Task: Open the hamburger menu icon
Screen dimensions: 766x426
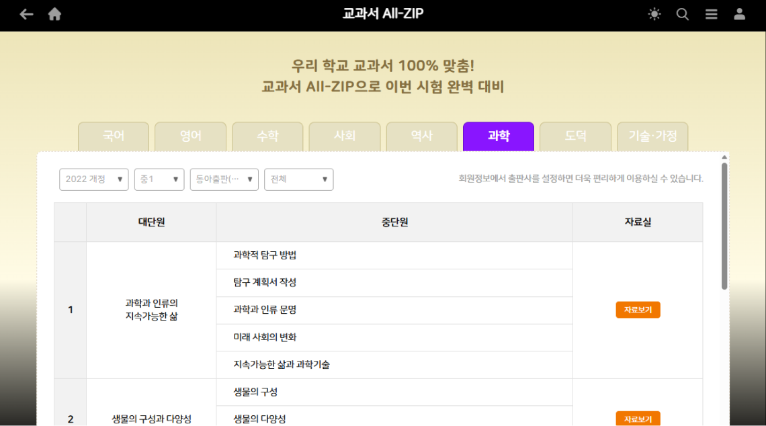Action: [711, 13]
